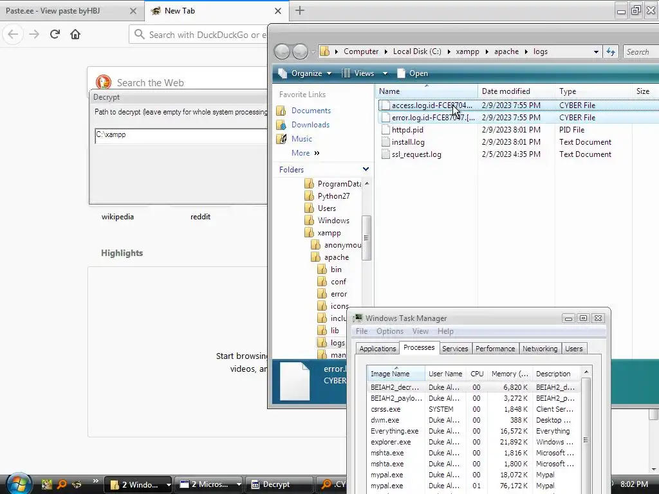Viewport: 659px width, 494px height.
Task: Switch to Applications tab in Task Manager
Action: [377, 349]
